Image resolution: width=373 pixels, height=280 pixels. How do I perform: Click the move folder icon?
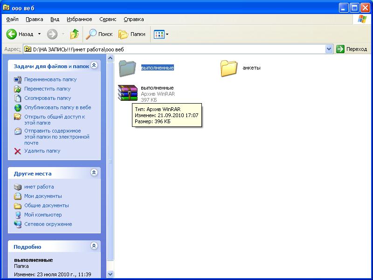coord(18,89)
